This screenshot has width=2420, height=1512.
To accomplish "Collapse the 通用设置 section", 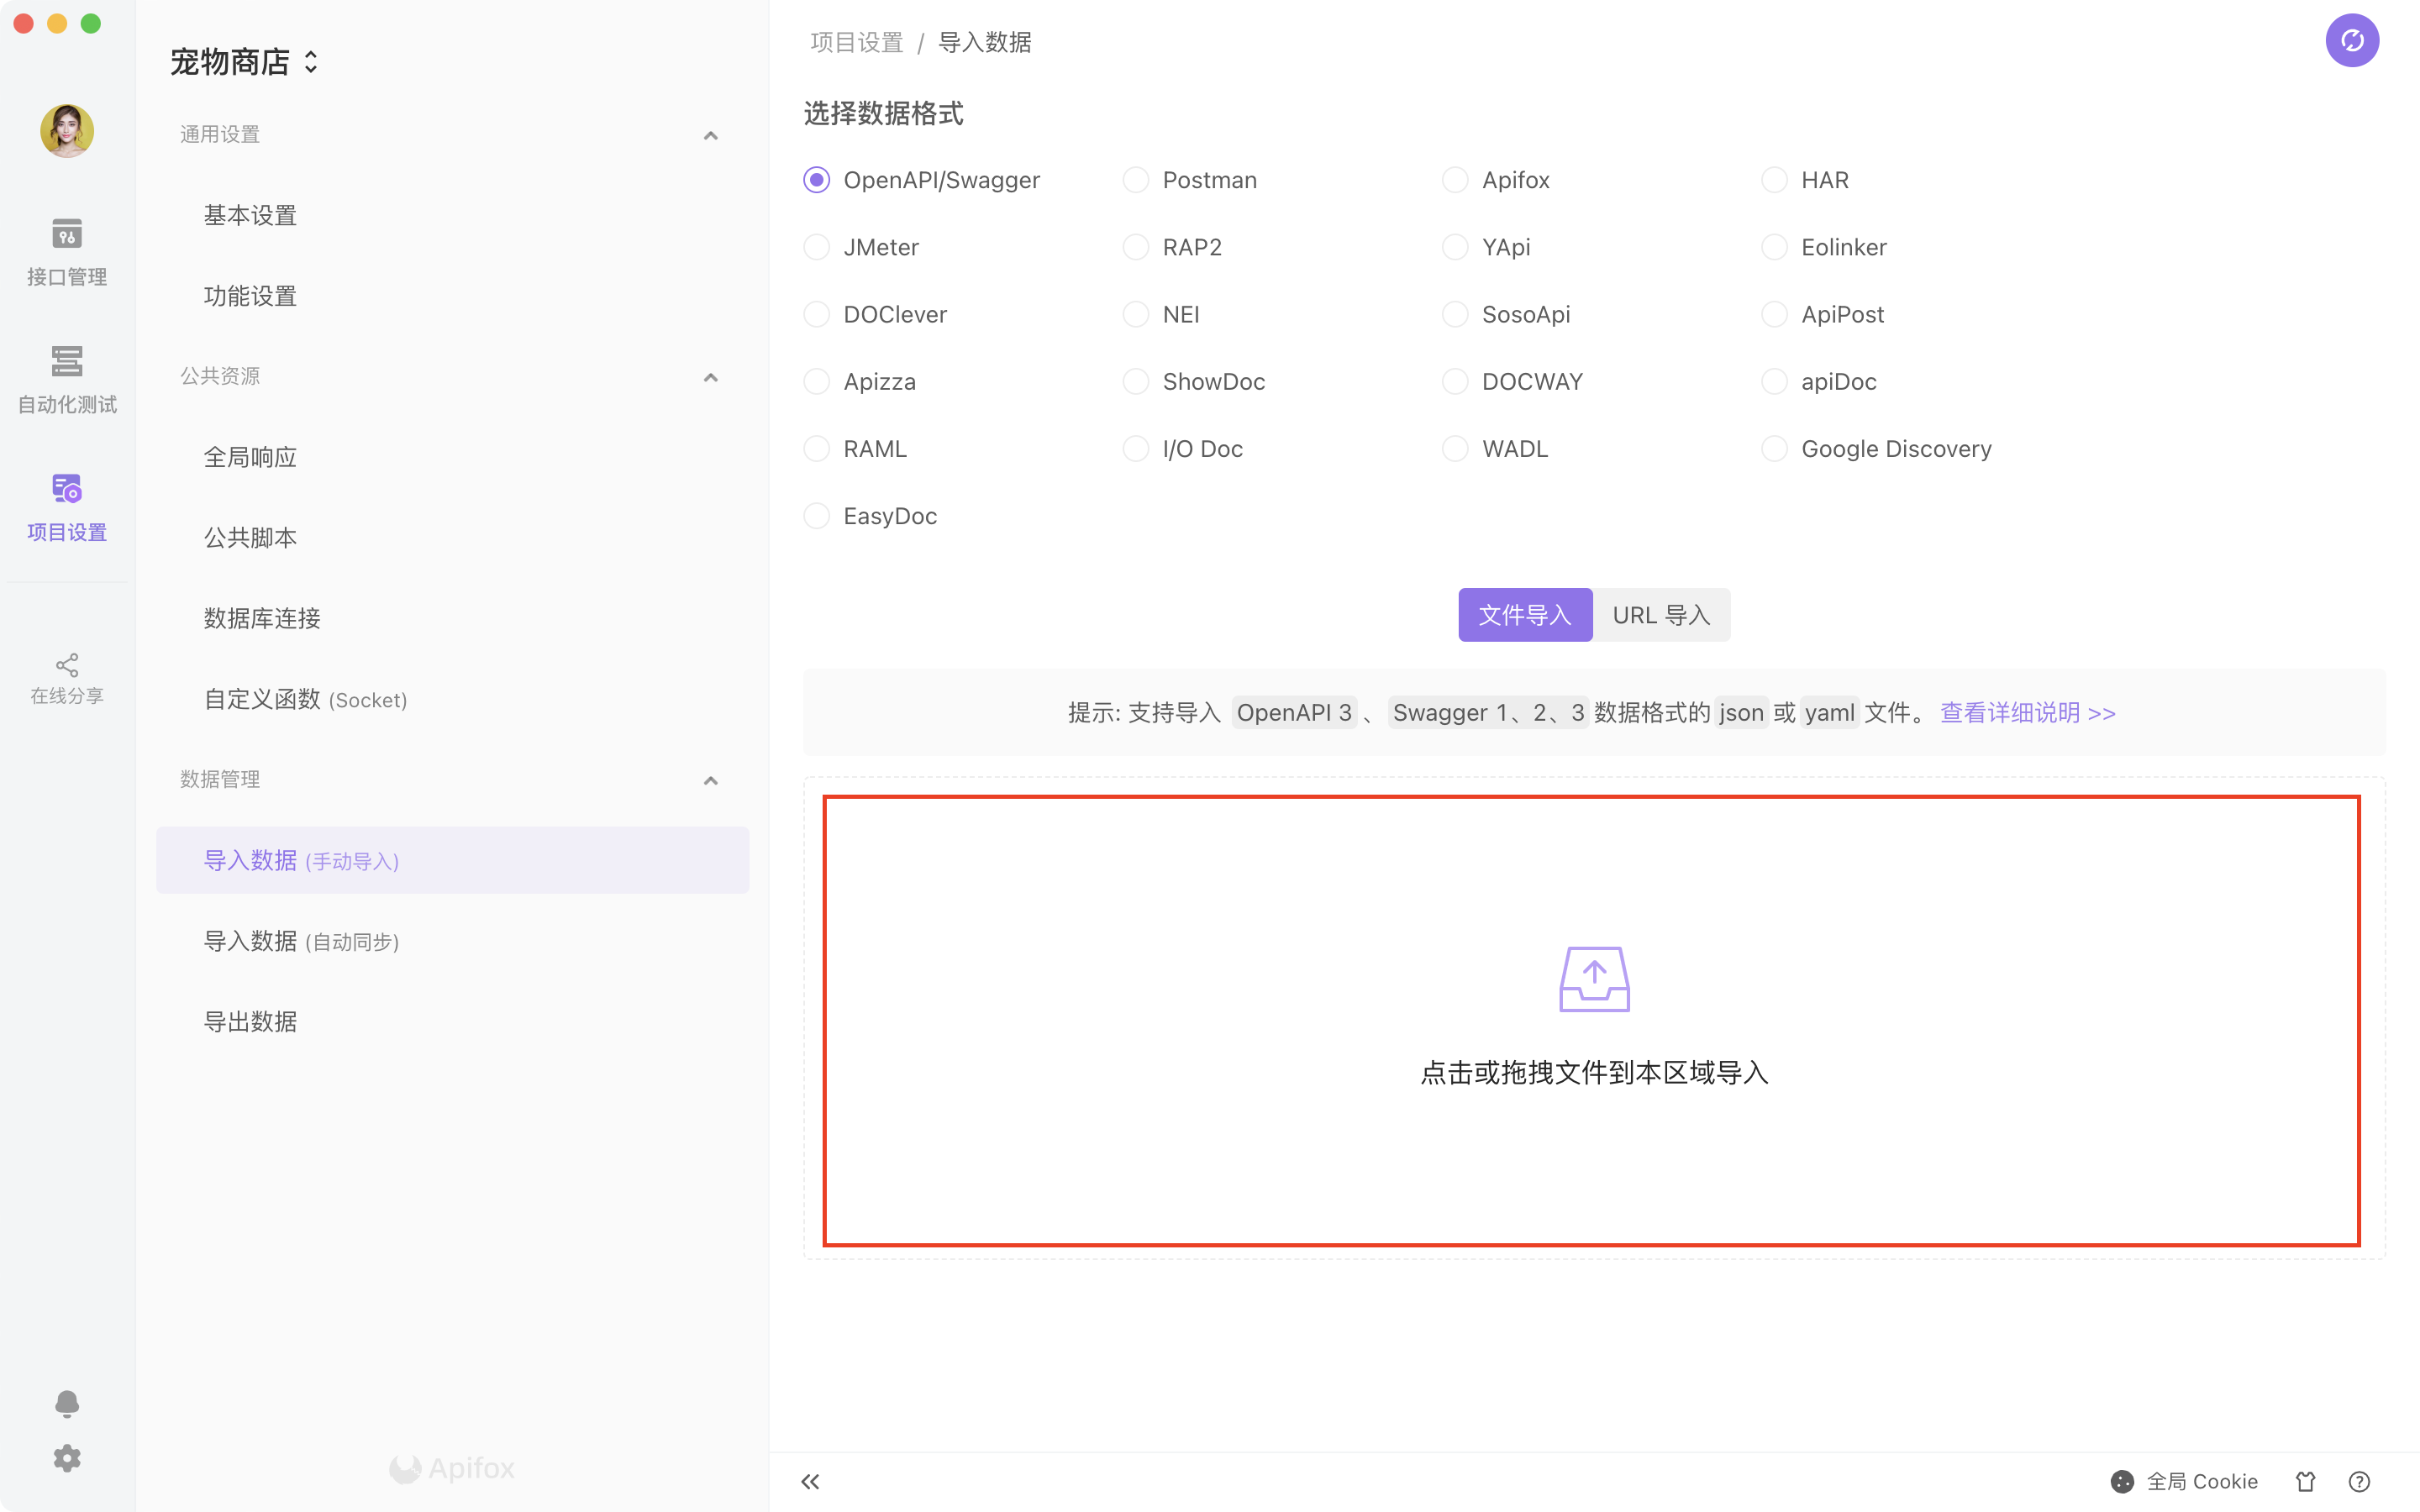I will click(711, 135).
